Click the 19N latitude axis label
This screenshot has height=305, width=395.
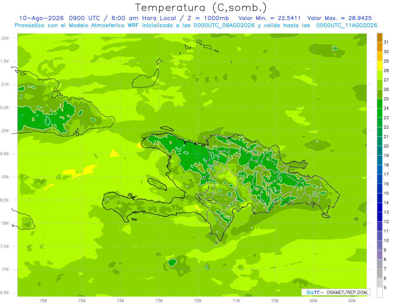point(5,177)
